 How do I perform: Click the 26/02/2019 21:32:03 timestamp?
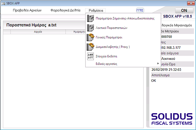tap(166, 70)
